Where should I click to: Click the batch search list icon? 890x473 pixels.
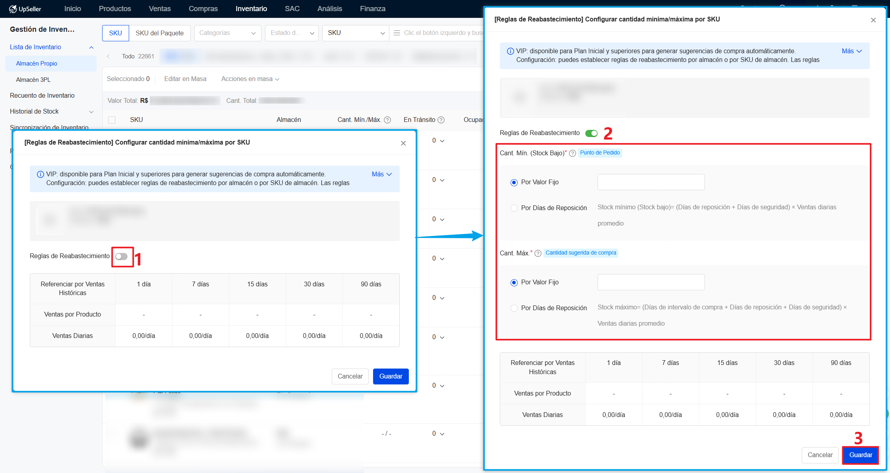pyautogui.click(x=397, y=33)
